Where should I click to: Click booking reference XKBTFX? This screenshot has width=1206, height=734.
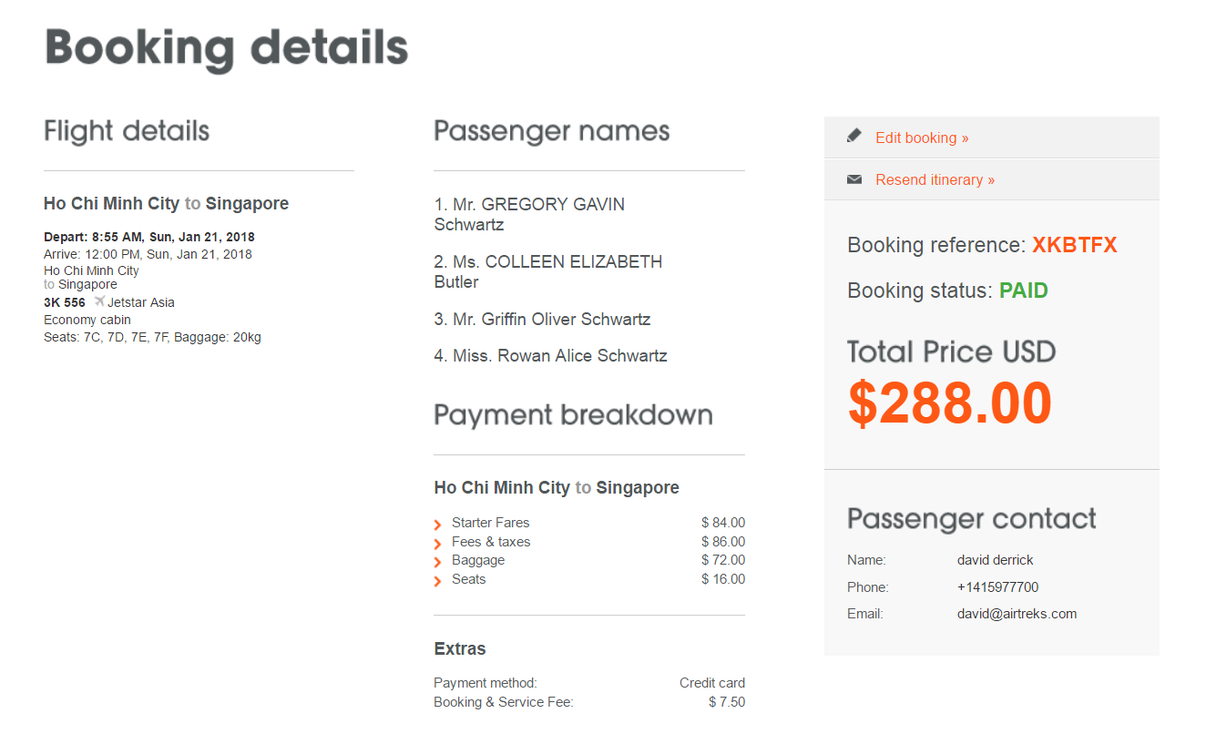click(x=1074, y=245)
